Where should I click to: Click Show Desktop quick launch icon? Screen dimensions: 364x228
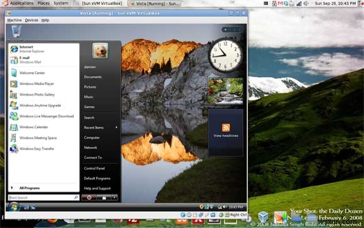[x=26, y=207]
